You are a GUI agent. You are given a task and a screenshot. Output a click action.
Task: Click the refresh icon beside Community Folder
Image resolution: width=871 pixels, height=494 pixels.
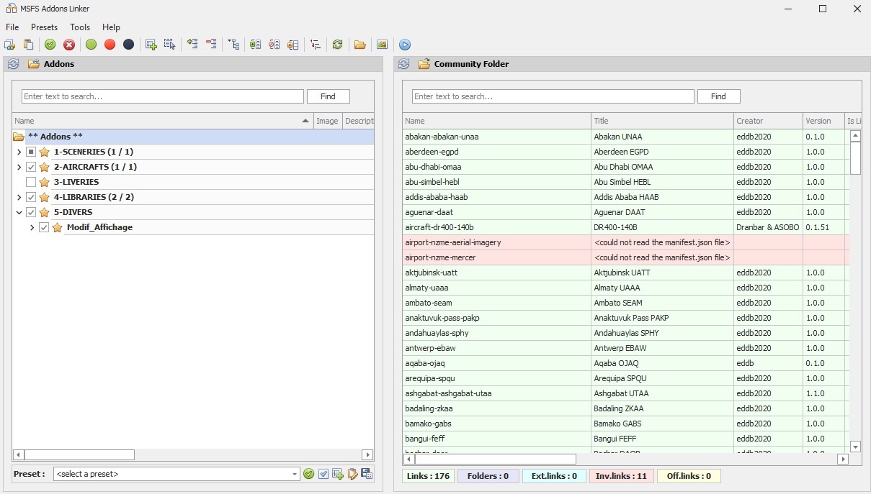click(x=403, y=64)
